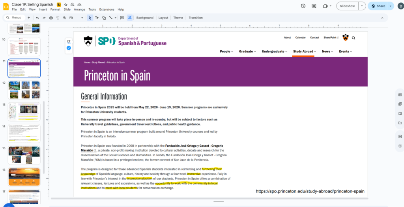The width and height of the screenshot is (404, 207).
Task: Click the Transition button
Action: tap(195, 18)
